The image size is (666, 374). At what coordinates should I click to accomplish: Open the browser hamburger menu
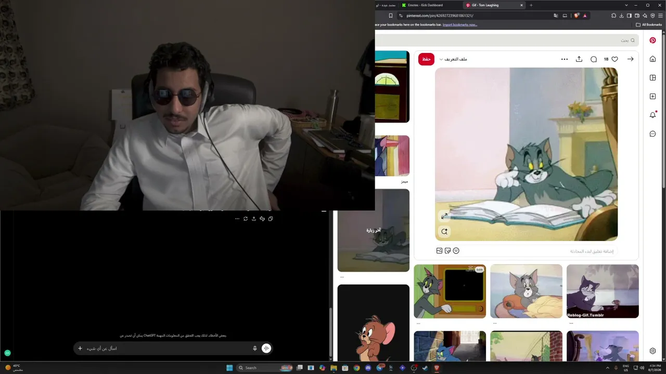pyautogui.click(x=660, y=16)
